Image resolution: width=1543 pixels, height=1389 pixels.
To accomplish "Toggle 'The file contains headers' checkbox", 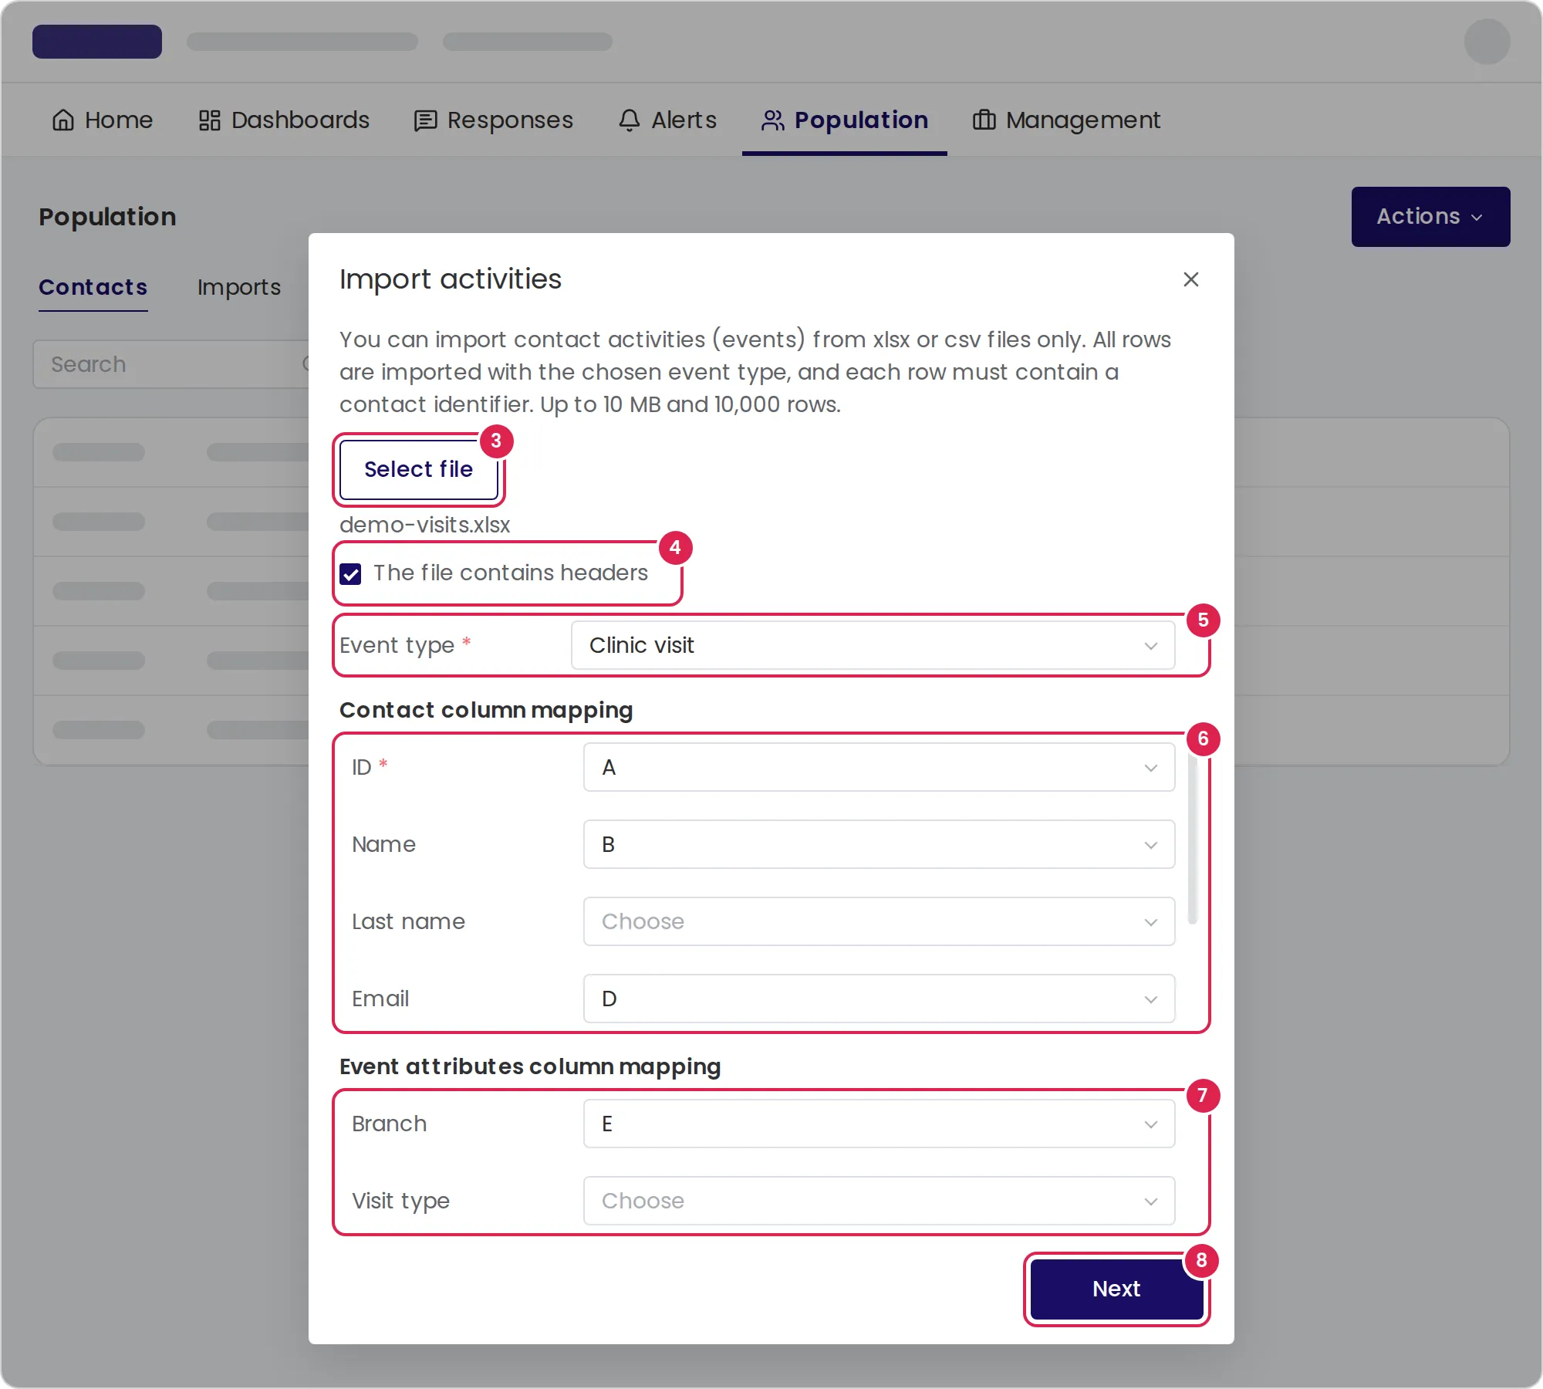I will (x=351, y=574).
